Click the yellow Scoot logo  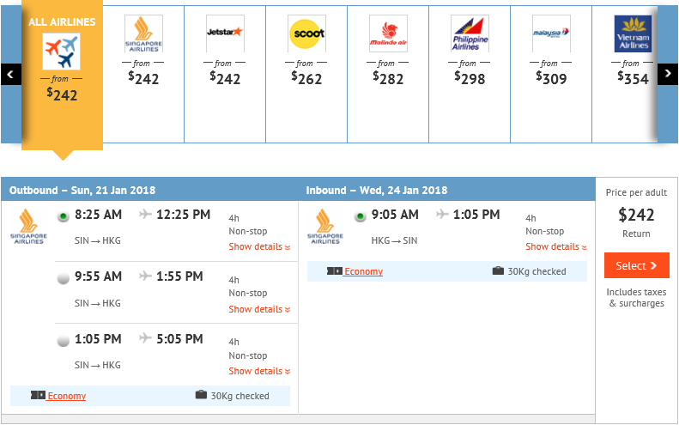coord(306,33)
